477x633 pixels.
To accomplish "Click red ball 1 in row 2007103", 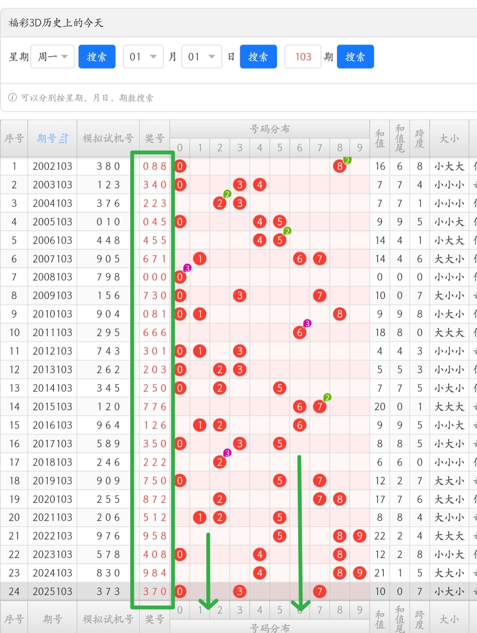I will (x=200, y=259).
